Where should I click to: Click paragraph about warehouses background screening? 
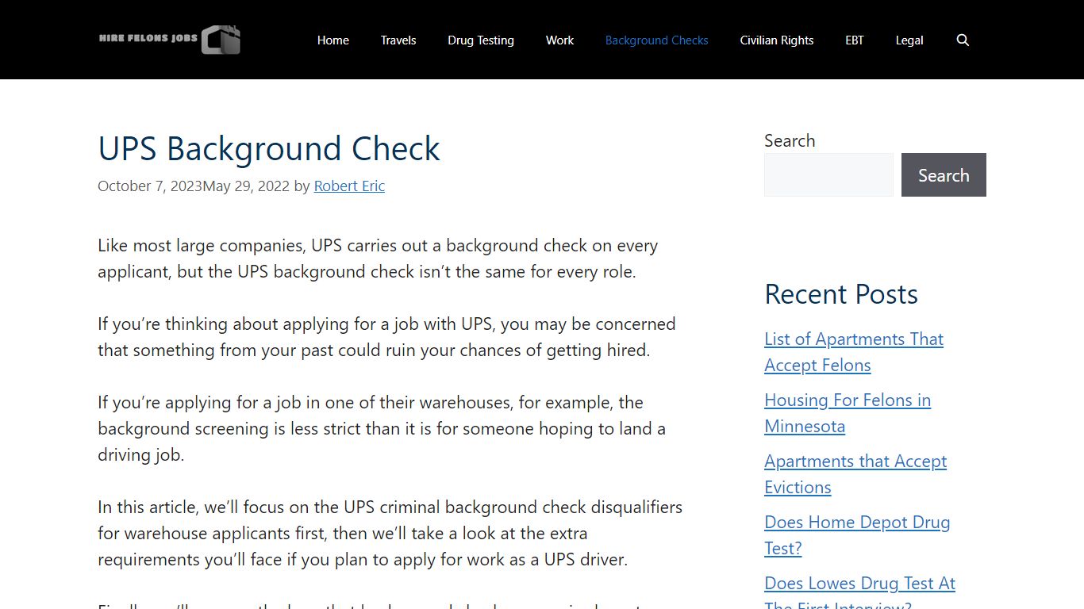(382, 428)
